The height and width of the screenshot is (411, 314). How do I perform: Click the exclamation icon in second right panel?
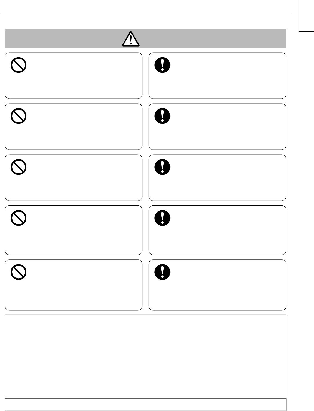pyautogui.click(x=162, y=116)
